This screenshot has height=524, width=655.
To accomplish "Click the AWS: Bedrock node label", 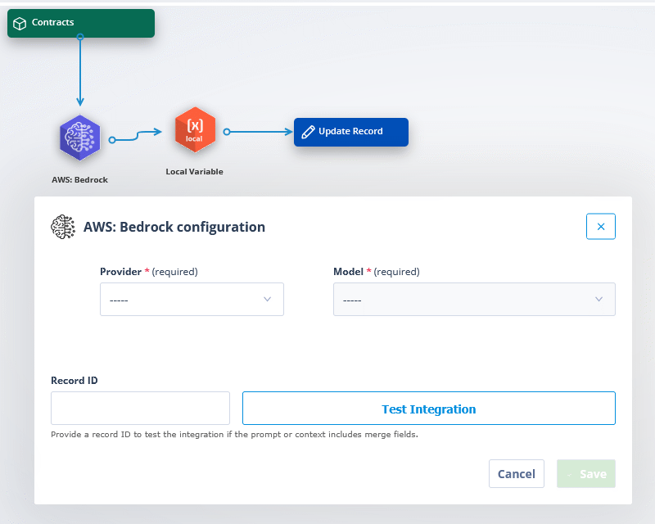I will pyautogui.click(x=79, y=179).
